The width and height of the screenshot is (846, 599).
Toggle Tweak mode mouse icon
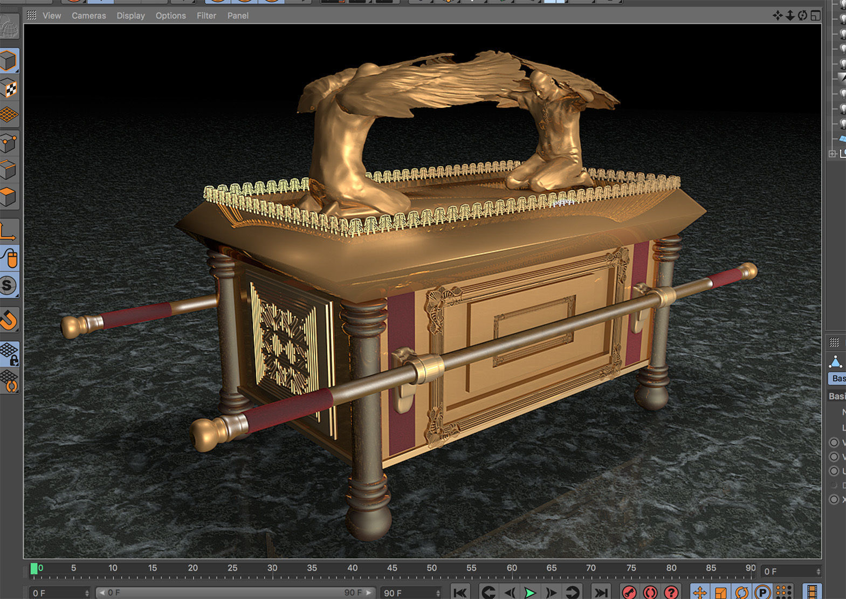tap(9, 258)
